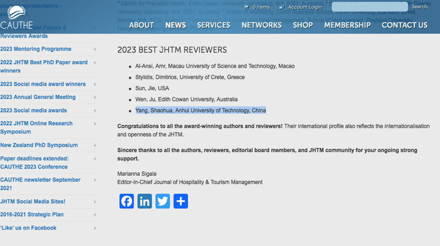The image size is (440, 246).
Task: Click arrow beside 2023 Annual General Meeting
Action: (95, 97)
